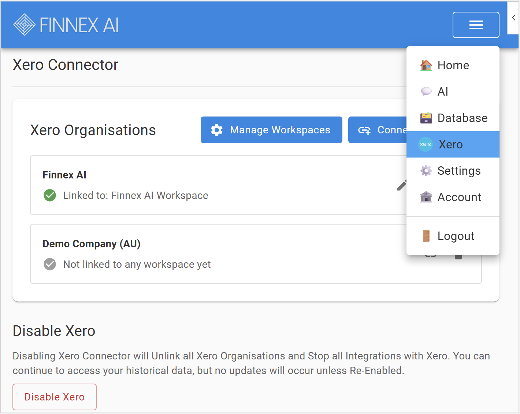This screenshot has height=414, width=520.
Task: Open the Settings menu item
Action: (x=453, y=171)
